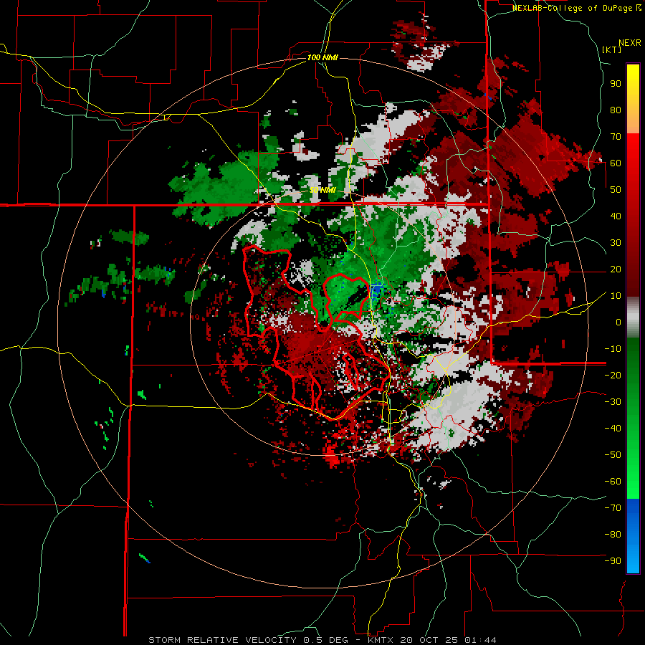Click the '-80' value on the velocity scale
The image size is (645, 645).
(613, 535)
